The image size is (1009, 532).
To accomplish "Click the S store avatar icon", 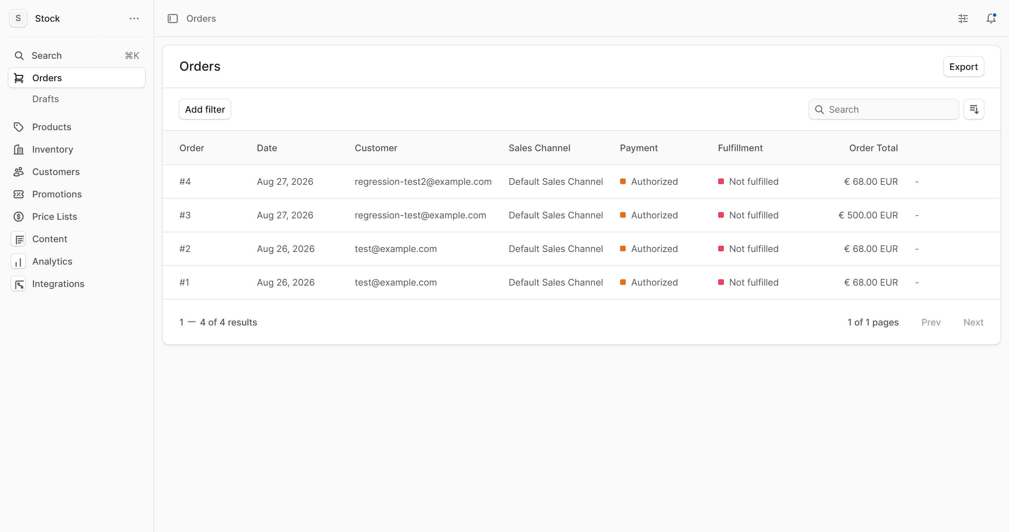I will tap(18, 19).
